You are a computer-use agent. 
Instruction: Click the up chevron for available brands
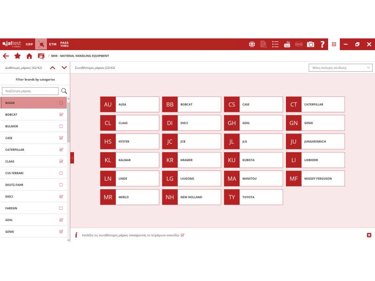coord(52,67)
